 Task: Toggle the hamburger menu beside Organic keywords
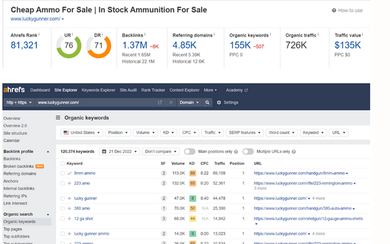click(x=58, y=118)
